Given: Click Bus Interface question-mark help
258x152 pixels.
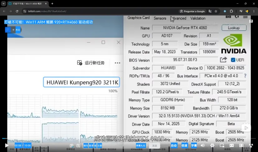Looking at the screenshot, I should click(245, 76).
